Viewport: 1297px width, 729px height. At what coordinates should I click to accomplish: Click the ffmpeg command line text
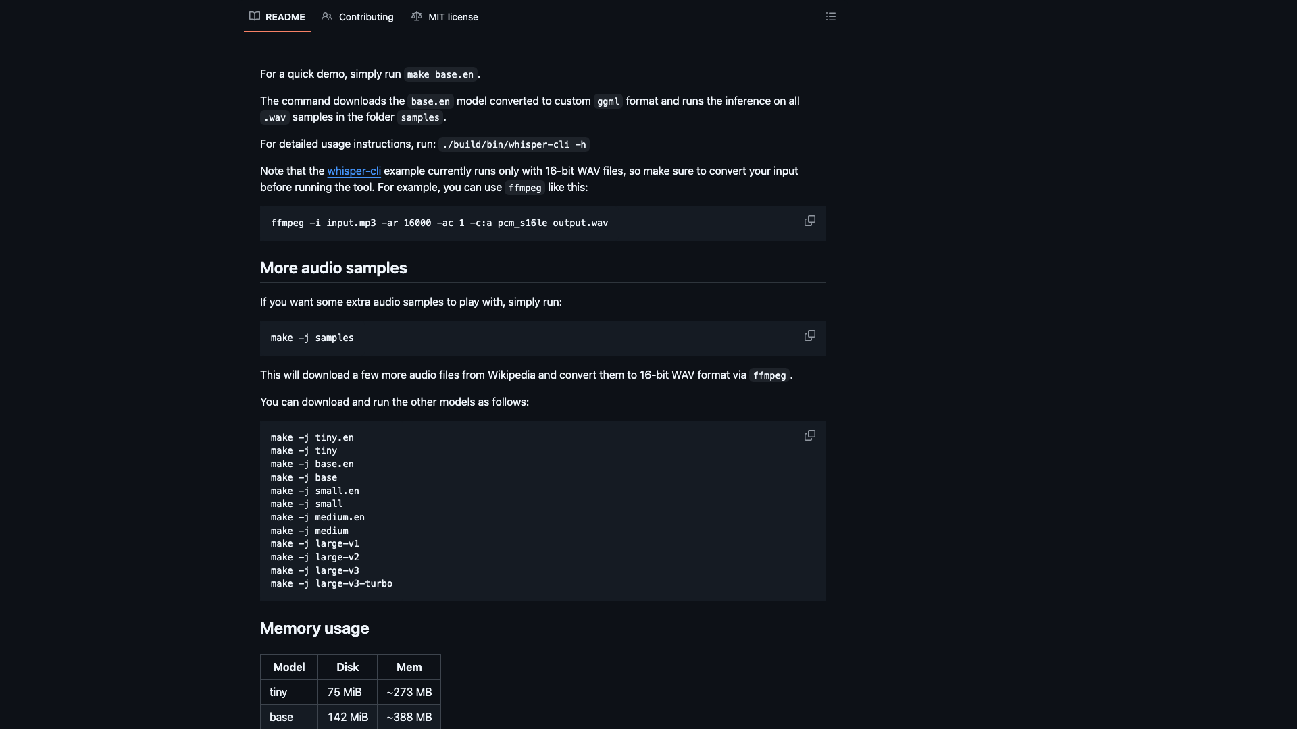tap(439, 223)
